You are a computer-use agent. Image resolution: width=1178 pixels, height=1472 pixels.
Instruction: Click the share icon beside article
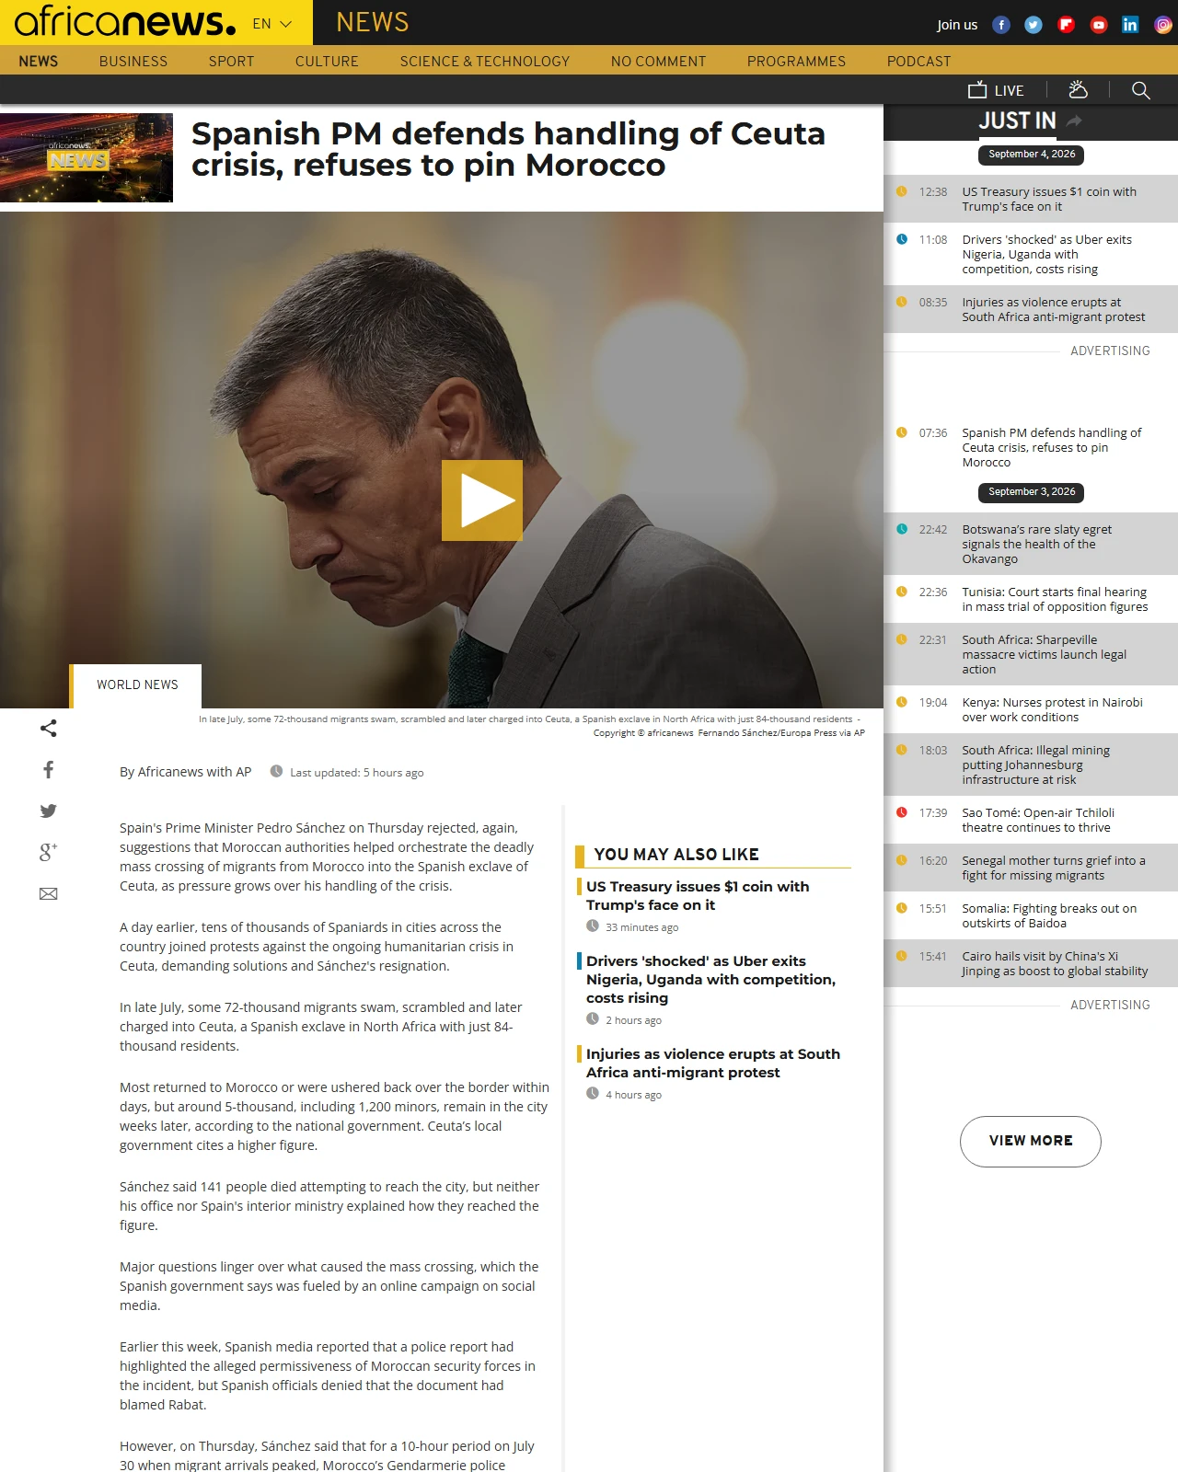pos(49,729)
